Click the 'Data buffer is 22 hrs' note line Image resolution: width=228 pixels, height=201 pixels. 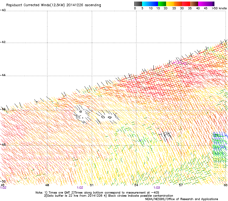[108, 196]
